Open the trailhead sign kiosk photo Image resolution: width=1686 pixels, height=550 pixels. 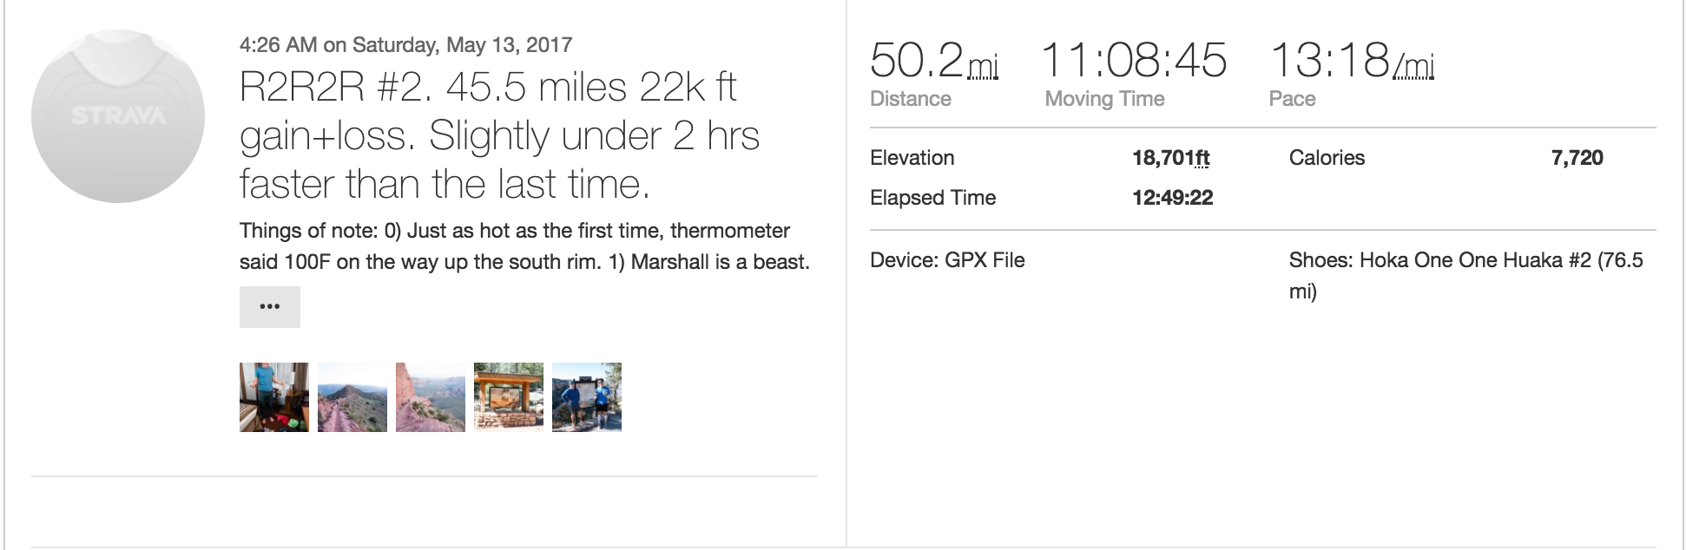click(509, 397)
